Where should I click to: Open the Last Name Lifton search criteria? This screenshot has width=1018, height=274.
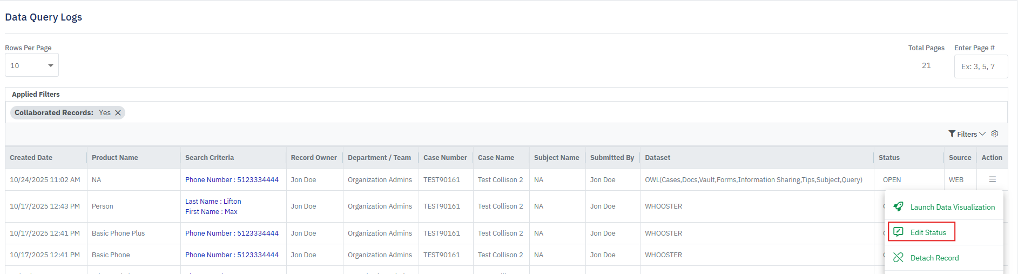click(213, 202)
